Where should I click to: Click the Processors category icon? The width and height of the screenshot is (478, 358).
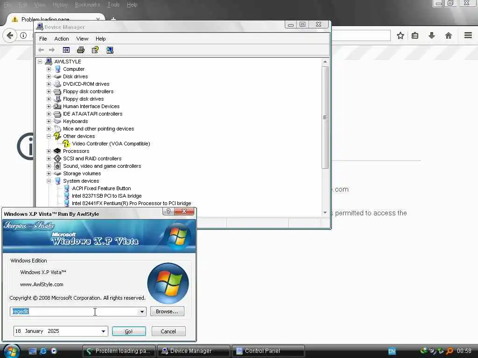[57, 151]
